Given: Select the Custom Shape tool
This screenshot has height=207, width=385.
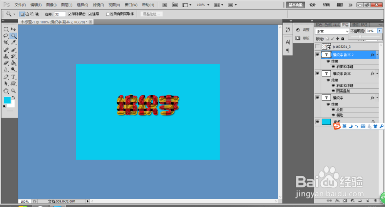Looking at the screenshot, I should point(13,84).
